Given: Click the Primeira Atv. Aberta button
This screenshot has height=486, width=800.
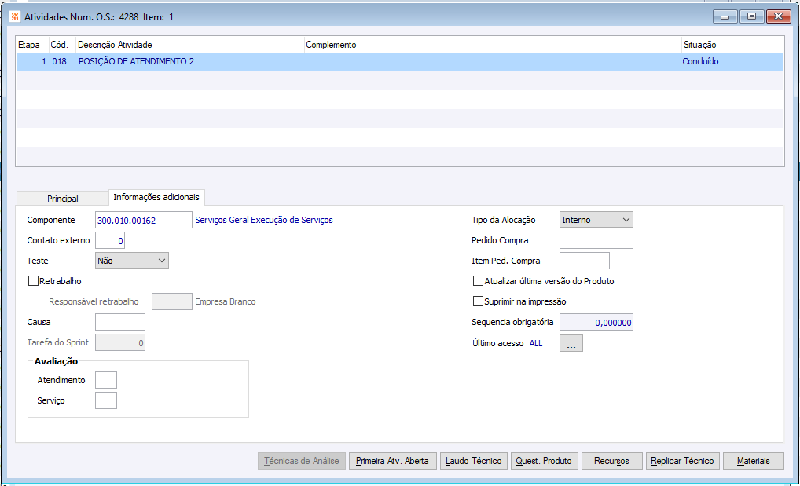Looking at the screenshot, I should point(392,461).
